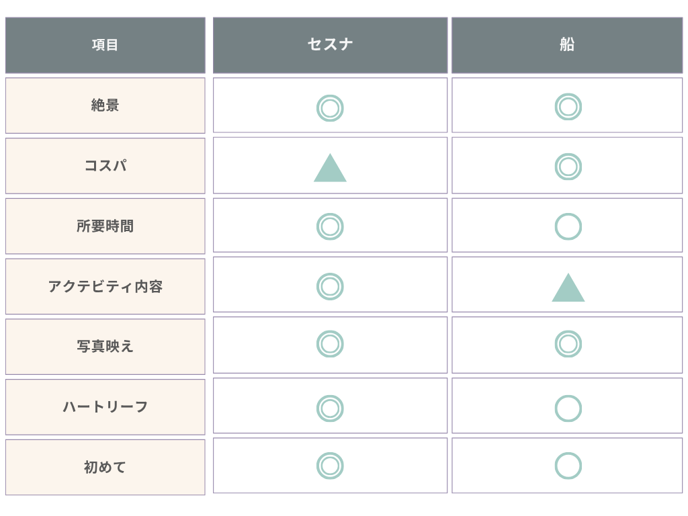
Task: Click the double circle for 船 絶景
Action: 568,107
